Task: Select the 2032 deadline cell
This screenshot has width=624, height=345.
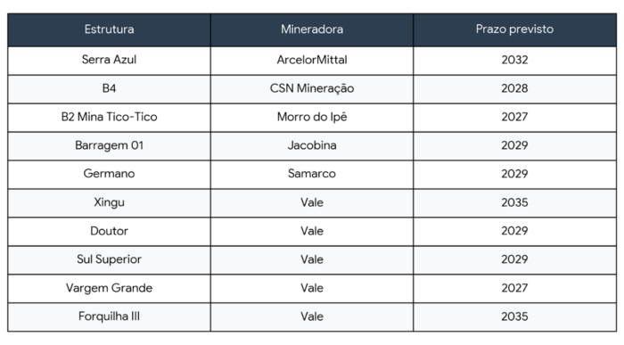Action: pyautogui.click(x=514, y=61)
